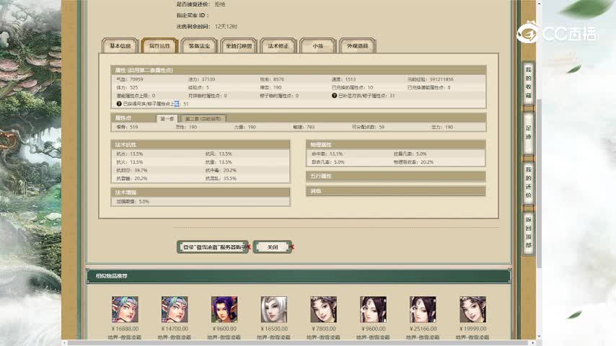
Task: Click the 速度: 1513 value
Action: click(x=344, y=79)
